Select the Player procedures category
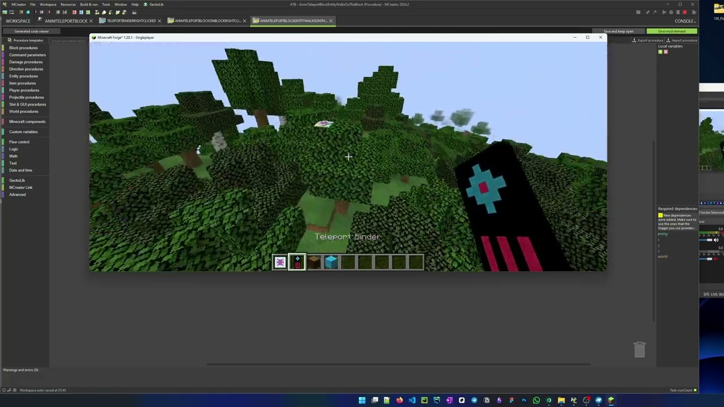 24,90
